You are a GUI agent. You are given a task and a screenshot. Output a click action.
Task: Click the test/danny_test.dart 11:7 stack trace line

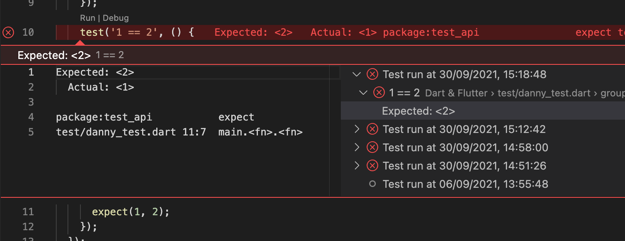pyautogui.click(x=131, y=132)
